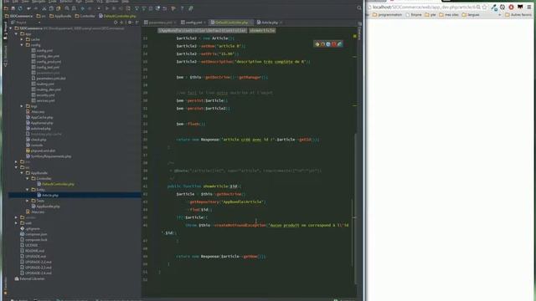
Task: Show bookmarks overflow chevron in browser
Action: (500, 15)
